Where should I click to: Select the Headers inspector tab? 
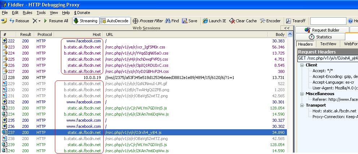(305, 44)
